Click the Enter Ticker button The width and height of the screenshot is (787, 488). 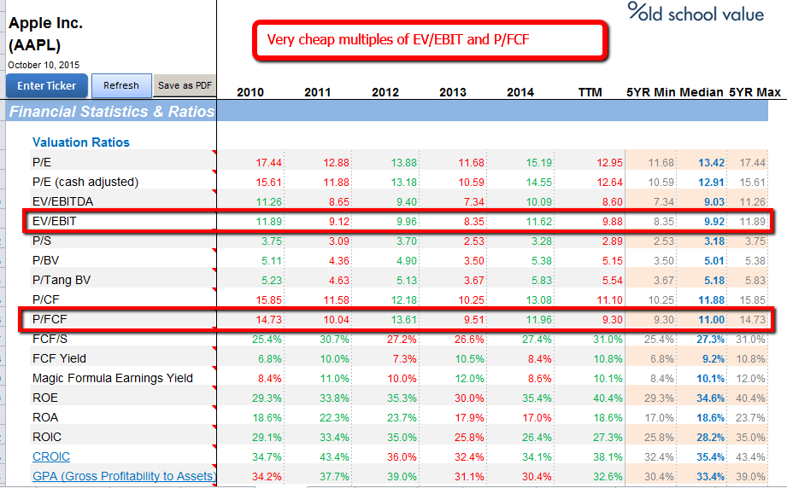point(47,85)
